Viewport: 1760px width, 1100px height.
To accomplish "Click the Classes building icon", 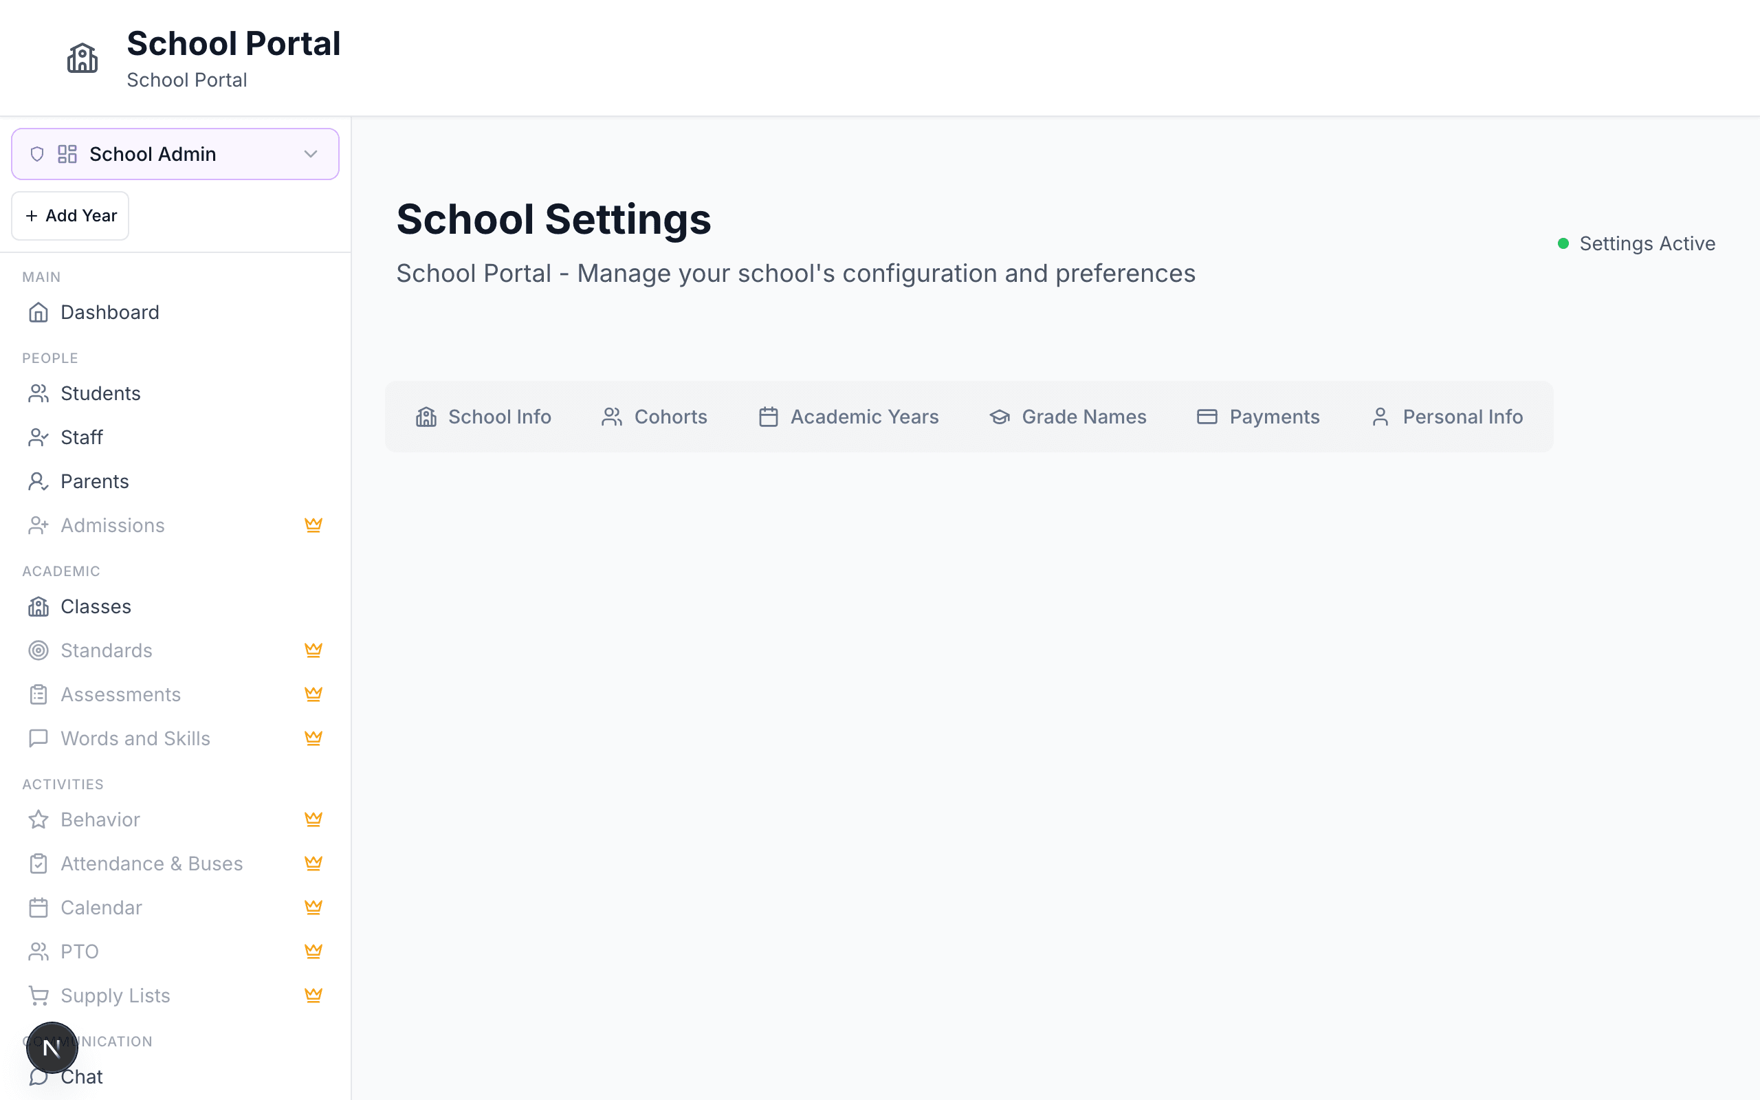I will point(38,607).
